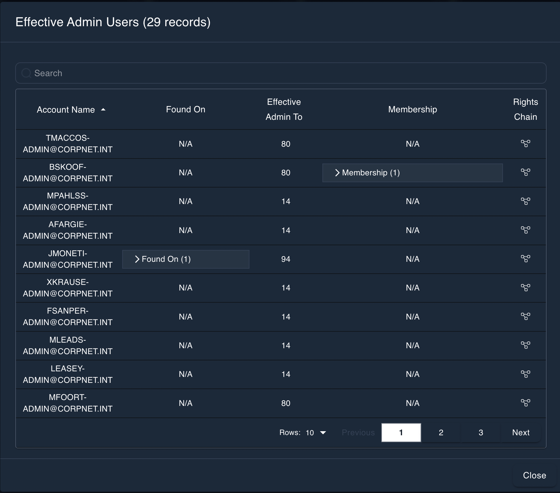Viewport: 560px width, 493px height.
Task: Click the magnifying glass search icon
Action: (x=26, y=73)
